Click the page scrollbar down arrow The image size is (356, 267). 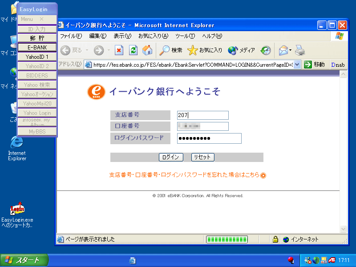pos(343,229)
